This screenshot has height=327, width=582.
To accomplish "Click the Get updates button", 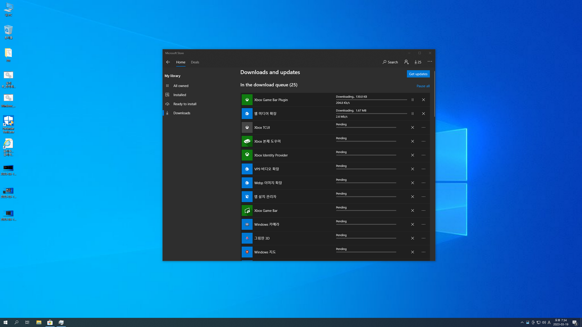I will (418, 74).
